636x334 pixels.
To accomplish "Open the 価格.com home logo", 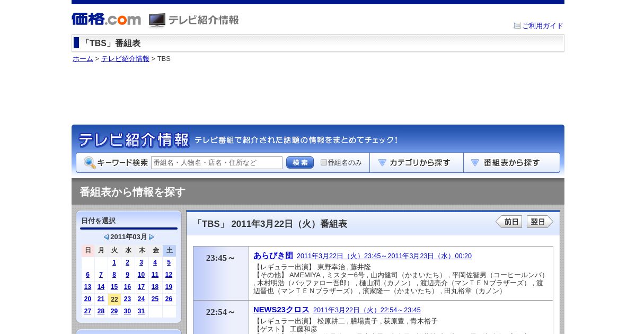I will pos(106,20).
